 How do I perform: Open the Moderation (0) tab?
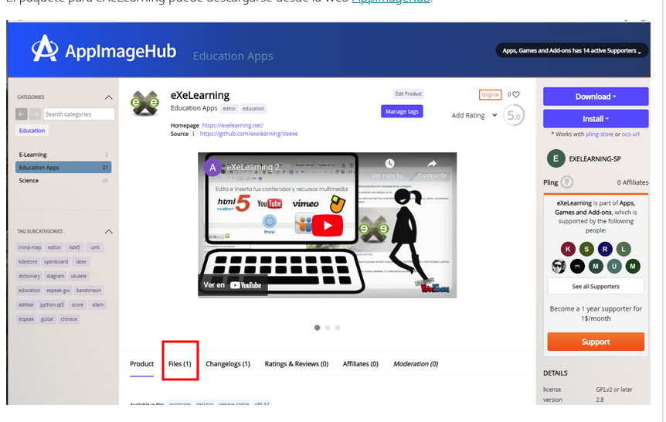(x=416, y=364)
